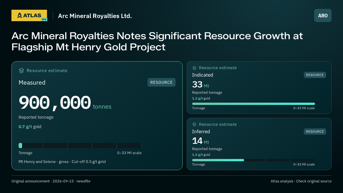Click 0–33 Mt scale label in Inferred card
The image size is (343, 193).
click(304, 164)
